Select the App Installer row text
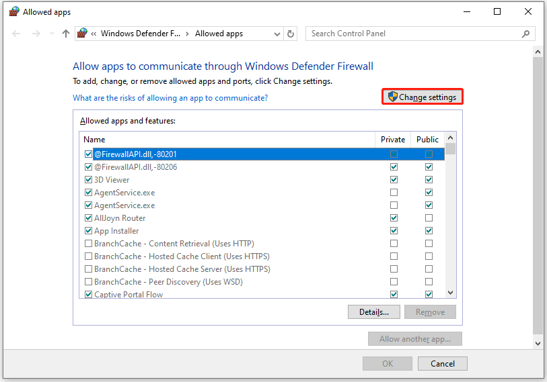 pyautogui.click(x=116, y=231)
